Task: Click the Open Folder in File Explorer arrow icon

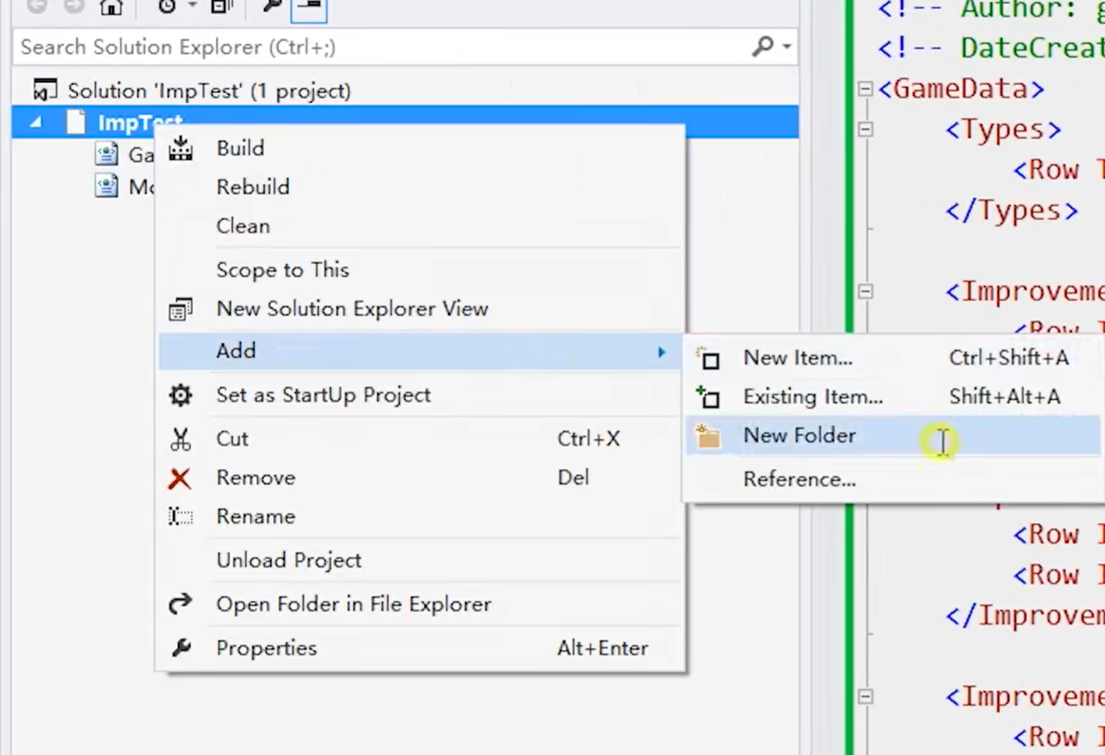Action: pyautogui.click(x=180, y=604)
